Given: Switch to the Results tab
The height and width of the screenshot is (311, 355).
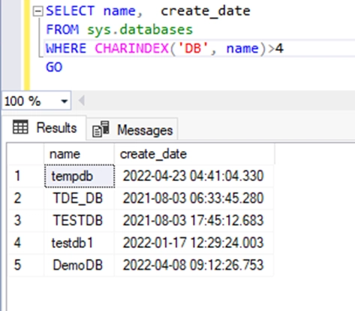Looking at the screenshot, I should tap(44, 128).
